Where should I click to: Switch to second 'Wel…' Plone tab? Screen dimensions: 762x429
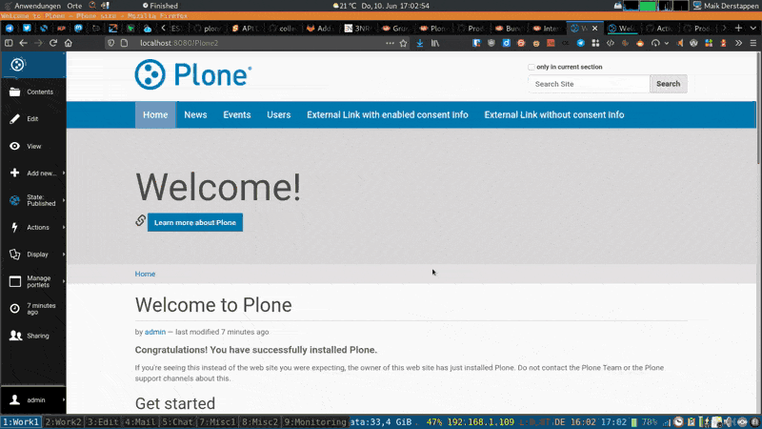click(x=623, y=29)
